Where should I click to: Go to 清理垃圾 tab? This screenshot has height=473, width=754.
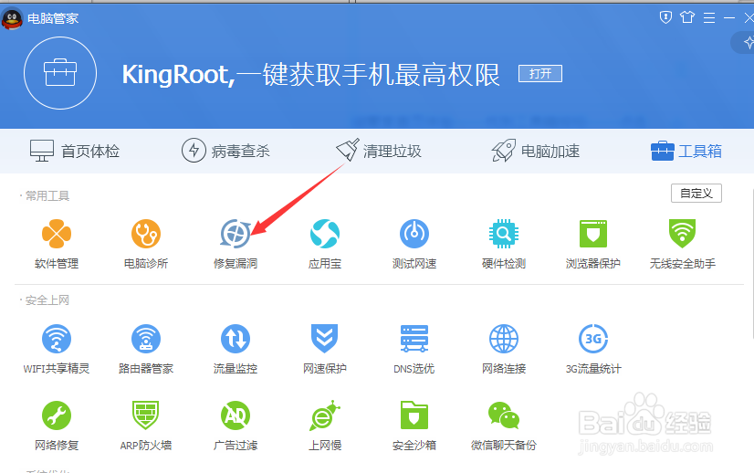click(x=379, y=151)
